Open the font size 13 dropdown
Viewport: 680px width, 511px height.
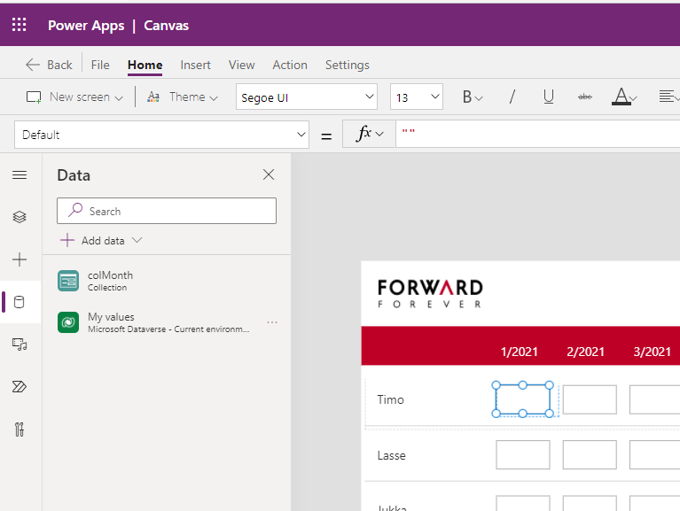[x=416, y=97]
